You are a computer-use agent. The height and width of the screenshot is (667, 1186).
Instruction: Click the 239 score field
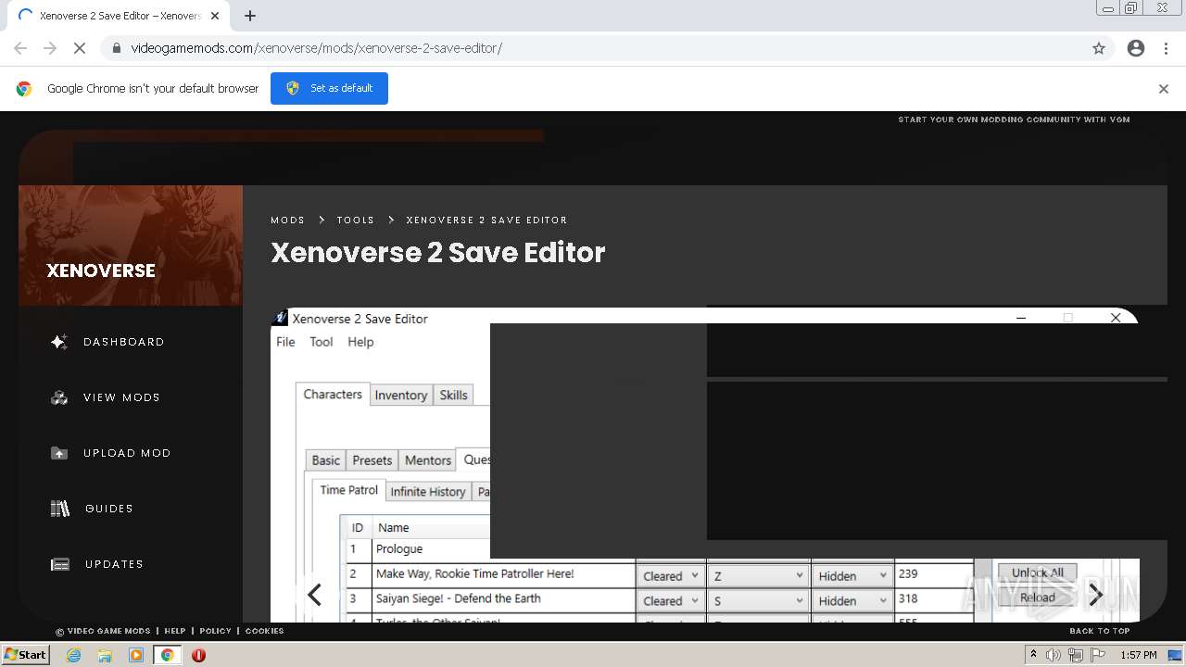click(934, 574)
